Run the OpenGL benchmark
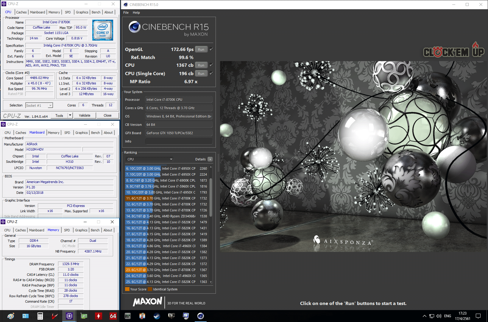This screenshot has width=488, height=322. pyautogui.click(x=201, y=49)
